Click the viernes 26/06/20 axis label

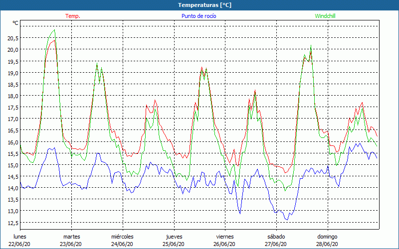(225, 240)
